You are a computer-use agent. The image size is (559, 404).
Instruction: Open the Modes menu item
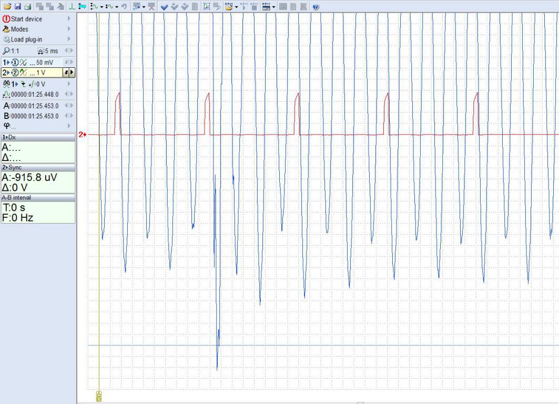tap(19, 29)
